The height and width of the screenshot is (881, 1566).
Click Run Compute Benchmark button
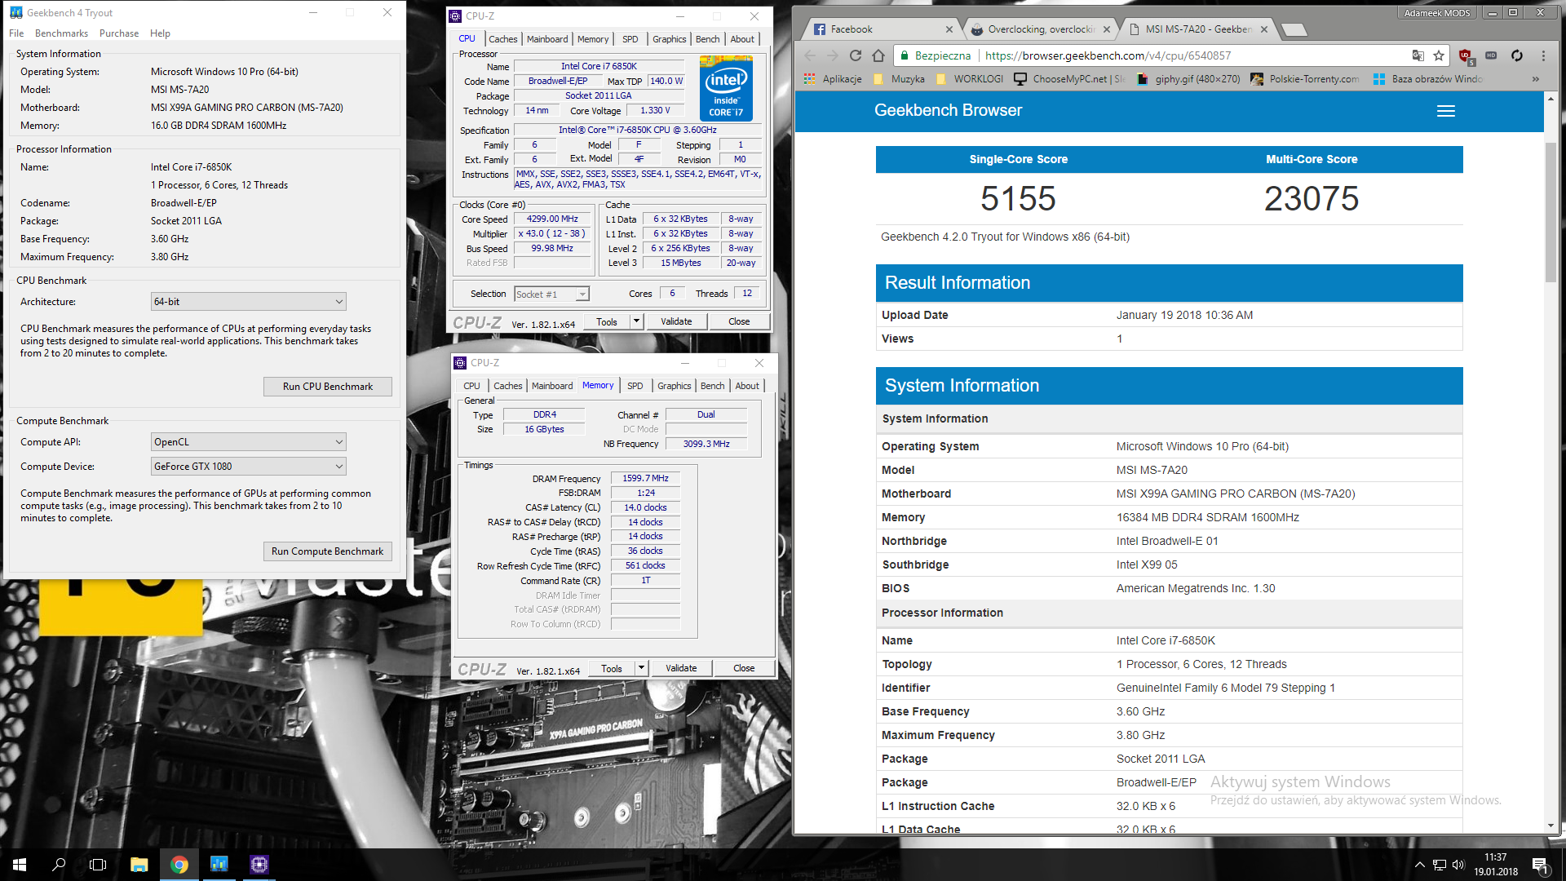click(x=328, y=551)
